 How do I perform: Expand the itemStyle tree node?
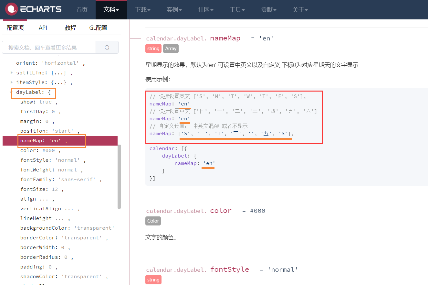[12, 82]
